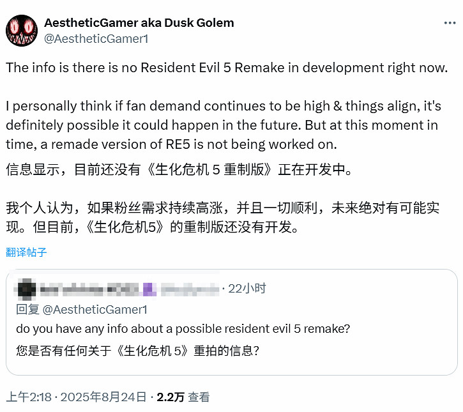Click the translated line starting 信息显示

[x=179, y=170]
